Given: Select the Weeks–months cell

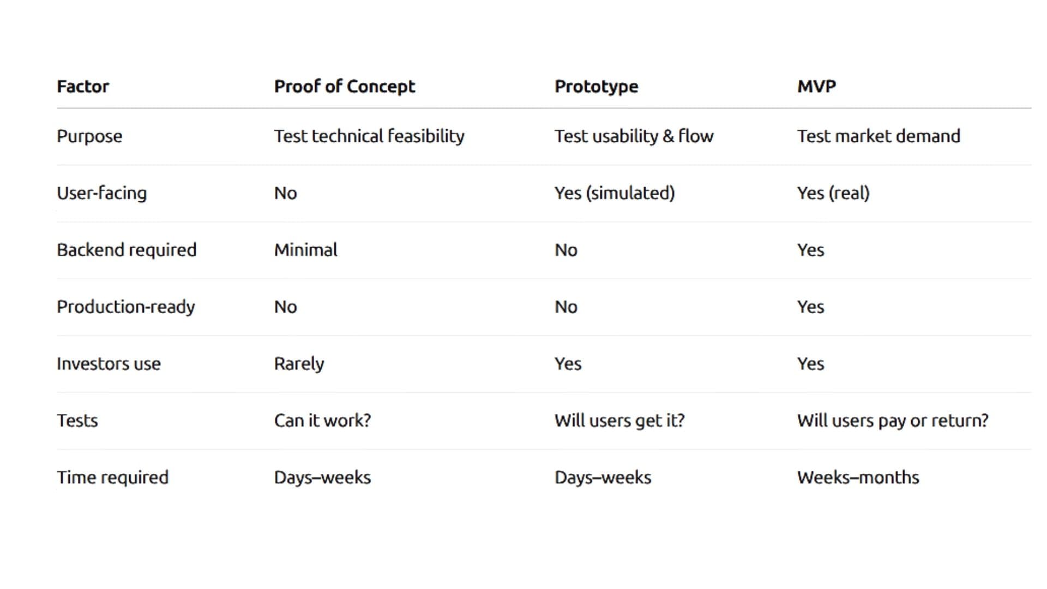Looking at the screenshot, I should pos(858,477).
